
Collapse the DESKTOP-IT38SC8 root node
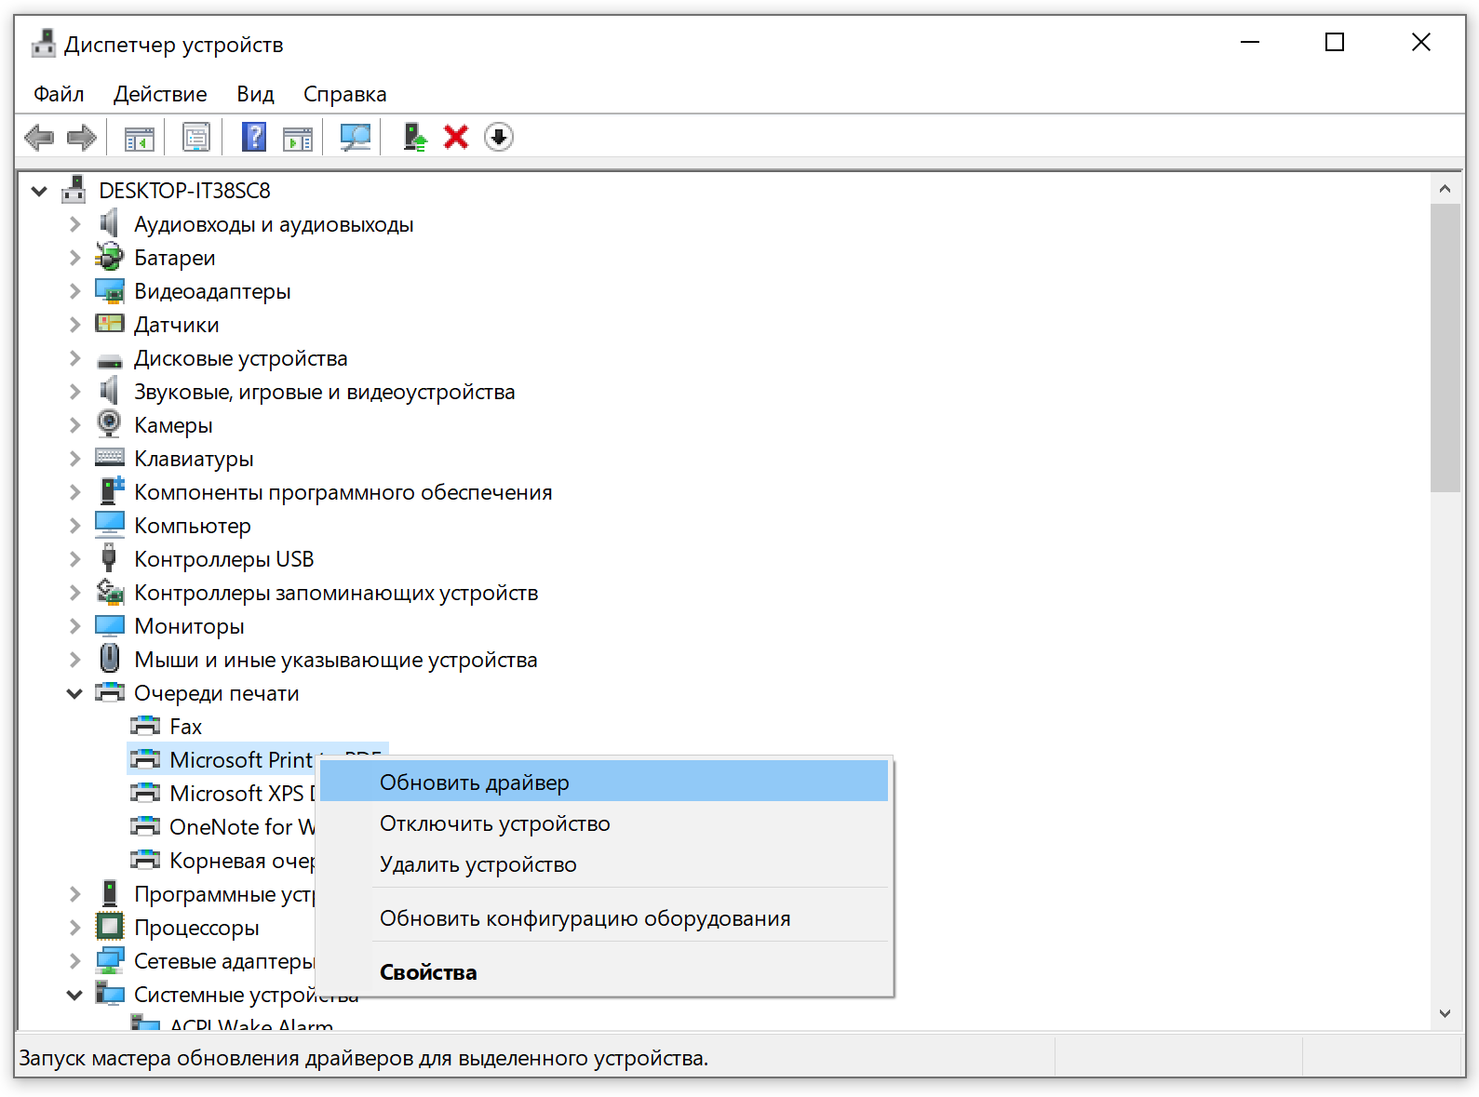pyautogui.click(x=39, y=191)
